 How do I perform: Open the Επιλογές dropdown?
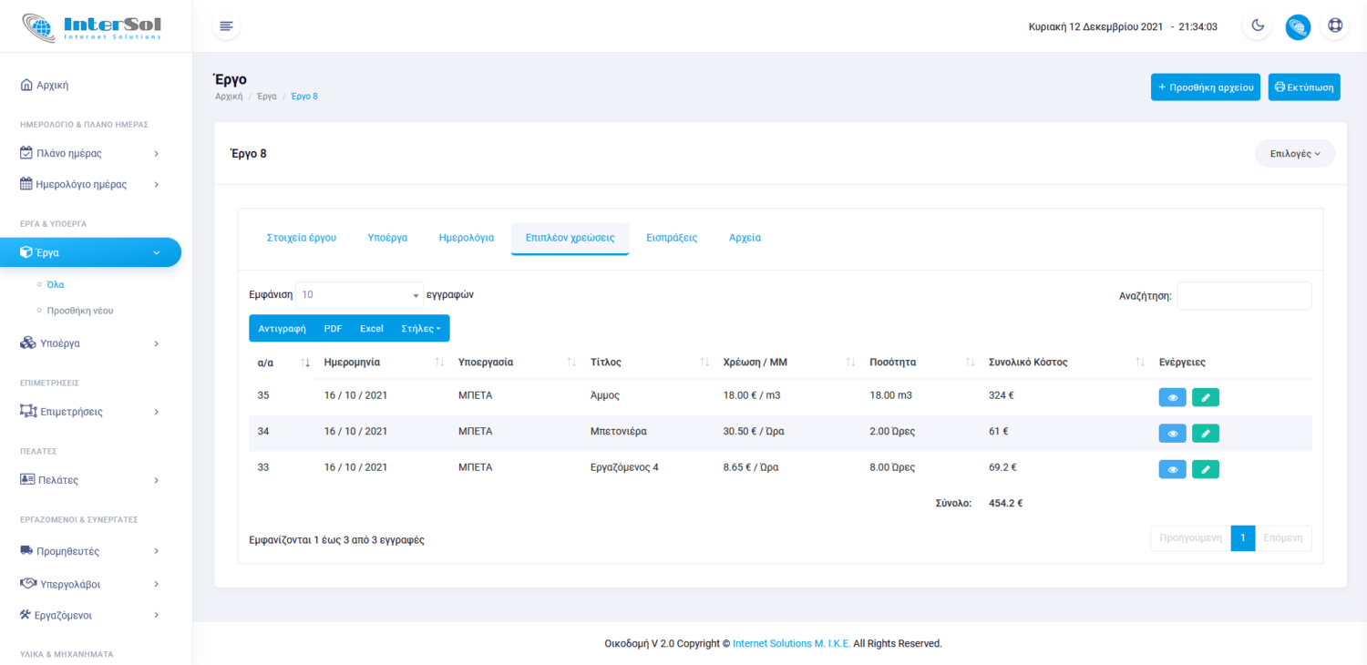point(1294,154)
